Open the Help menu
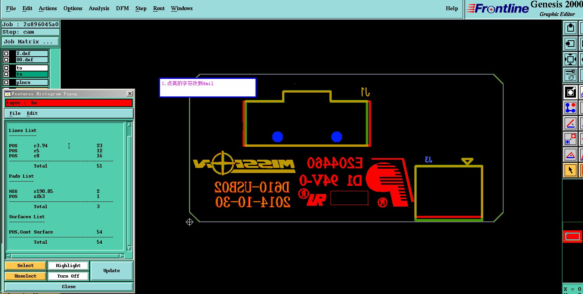Screen dimensions: 583x294 452,8
